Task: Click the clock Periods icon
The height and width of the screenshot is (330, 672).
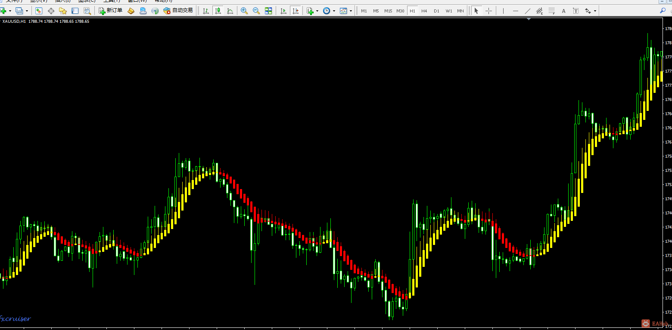Action: coord(327,11)
